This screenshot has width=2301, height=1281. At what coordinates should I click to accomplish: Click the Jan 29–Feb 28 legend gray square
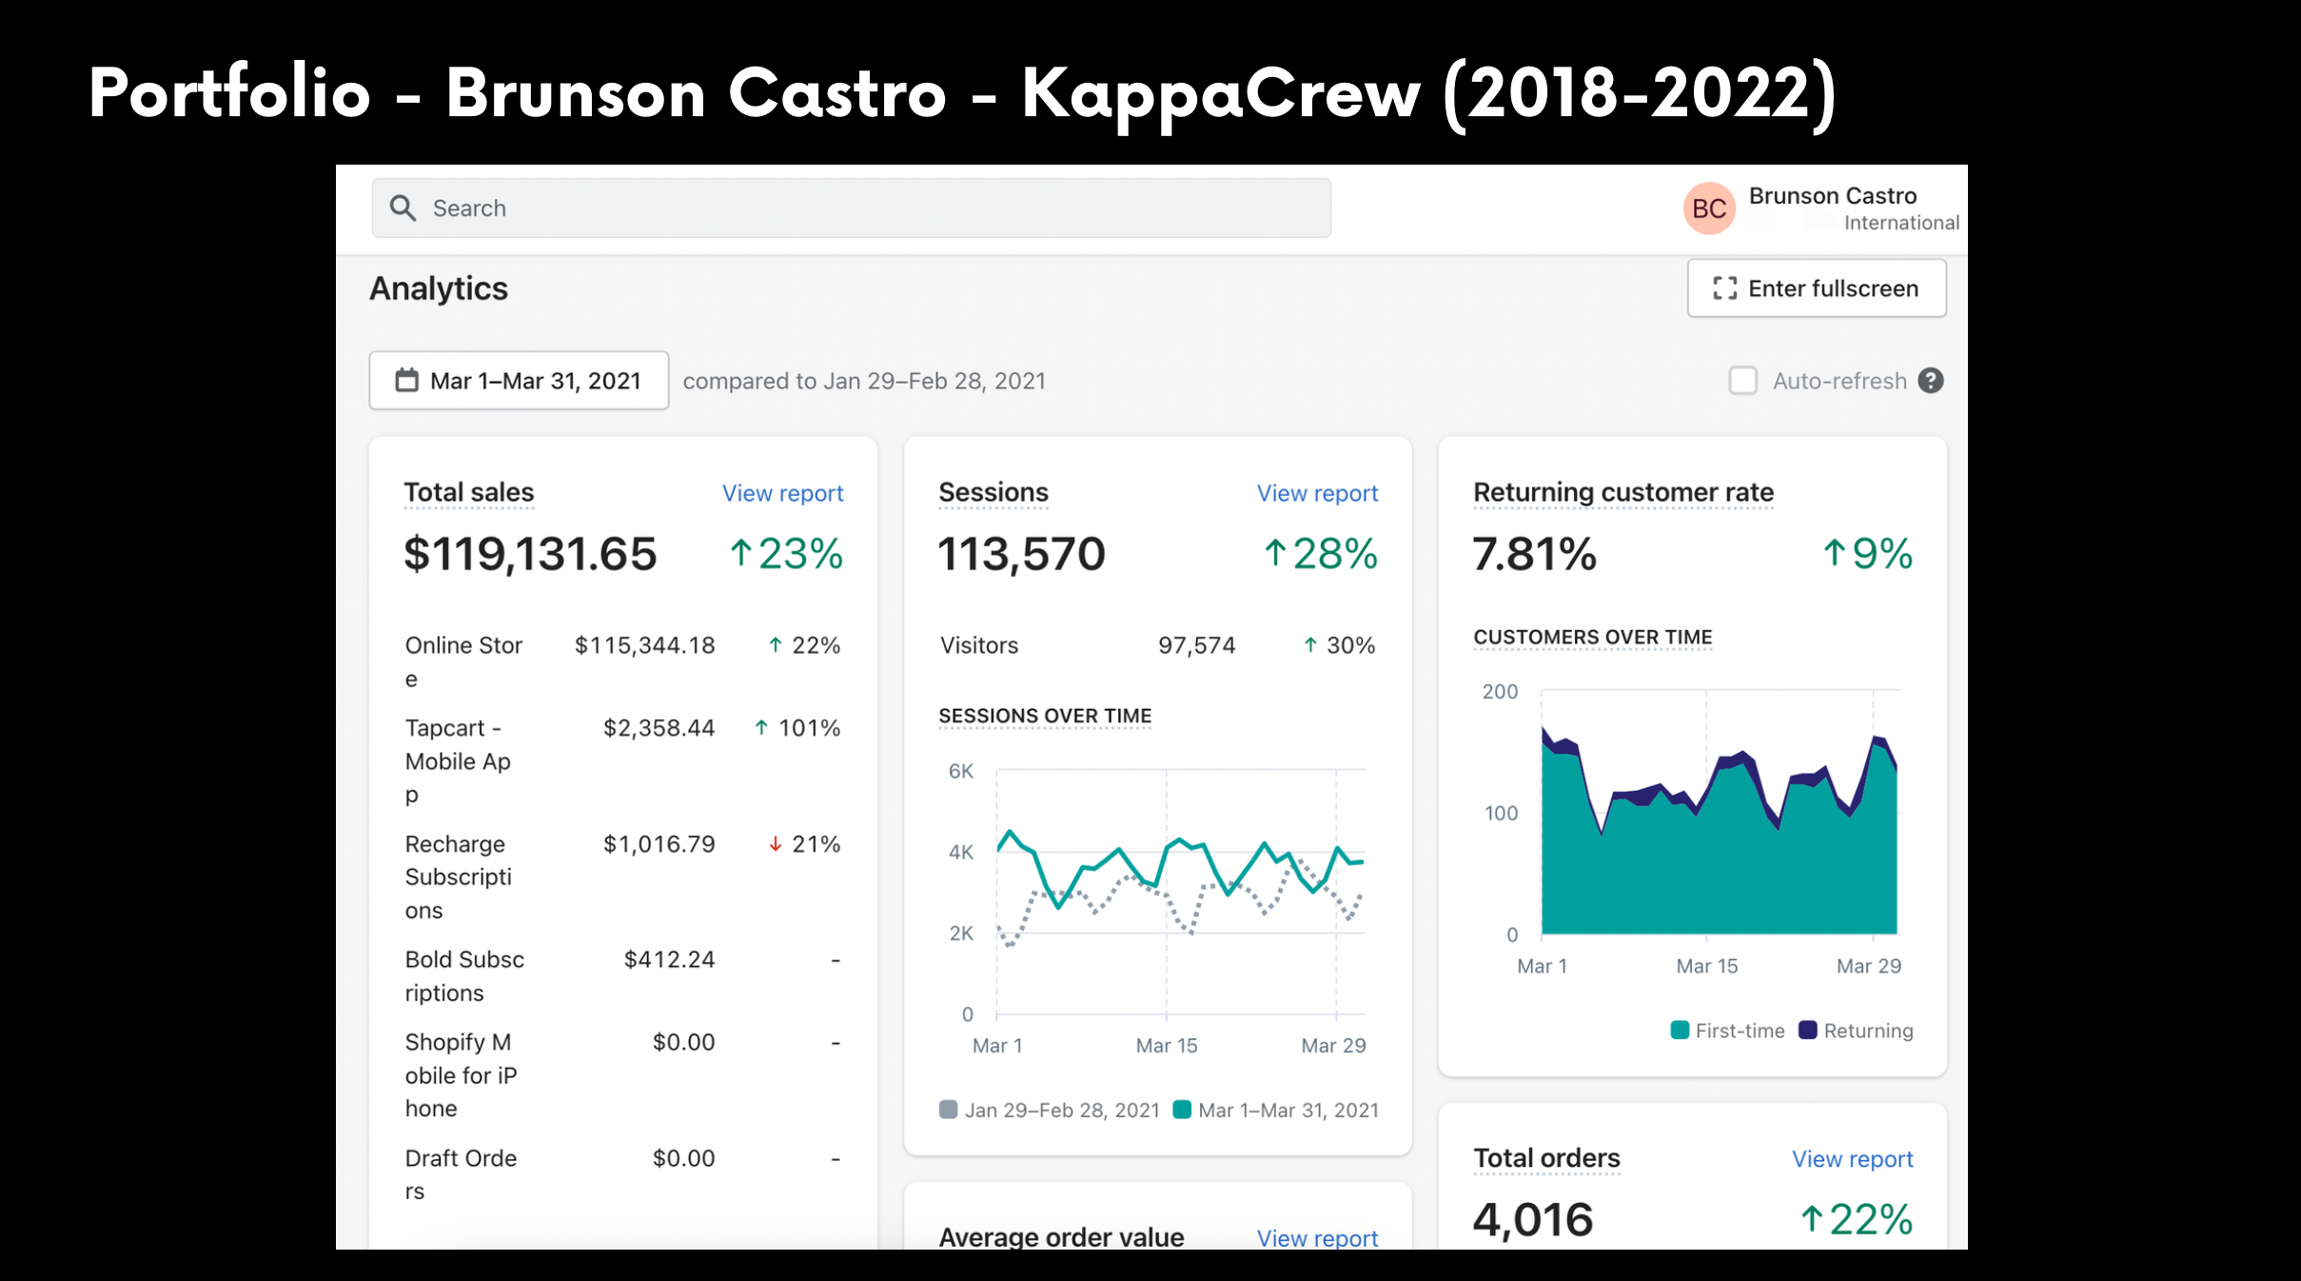[948, 1110]
